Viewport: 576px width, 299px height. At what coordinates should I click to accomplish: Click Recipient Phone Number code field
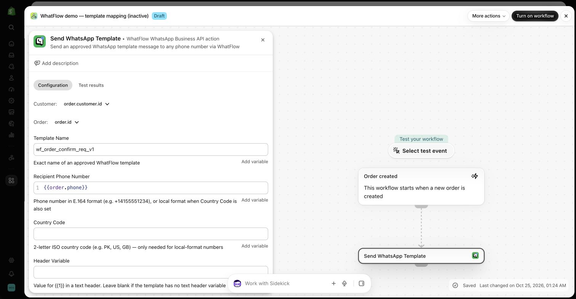[x=151, y=188]
